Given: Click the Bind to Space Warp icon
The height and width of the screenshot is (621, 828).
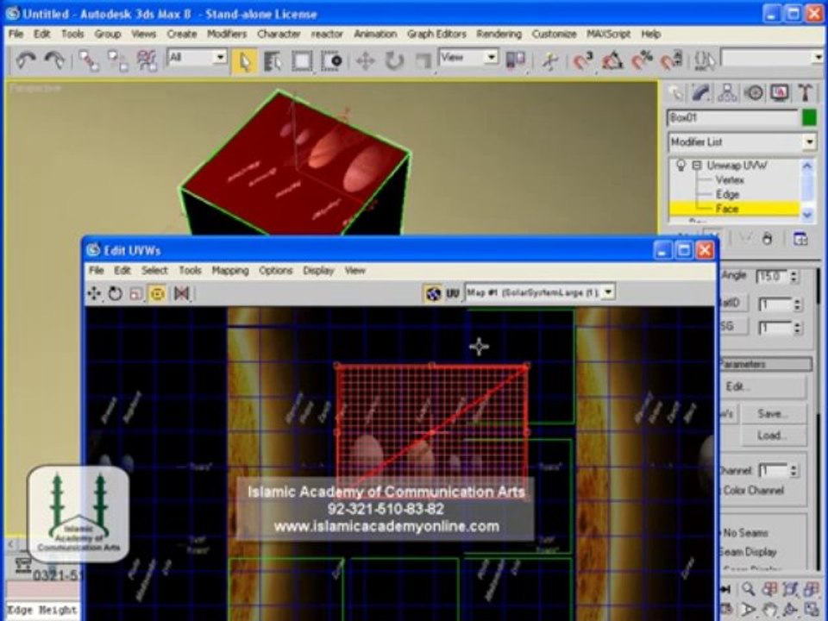Looking at the screenshot, I should point(147,60).
